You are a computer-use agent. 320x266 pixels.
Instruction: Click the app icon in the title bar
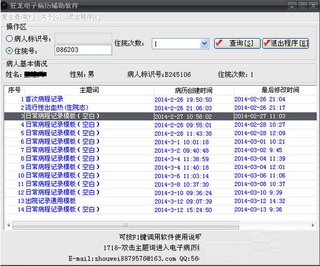click(4, 5)
